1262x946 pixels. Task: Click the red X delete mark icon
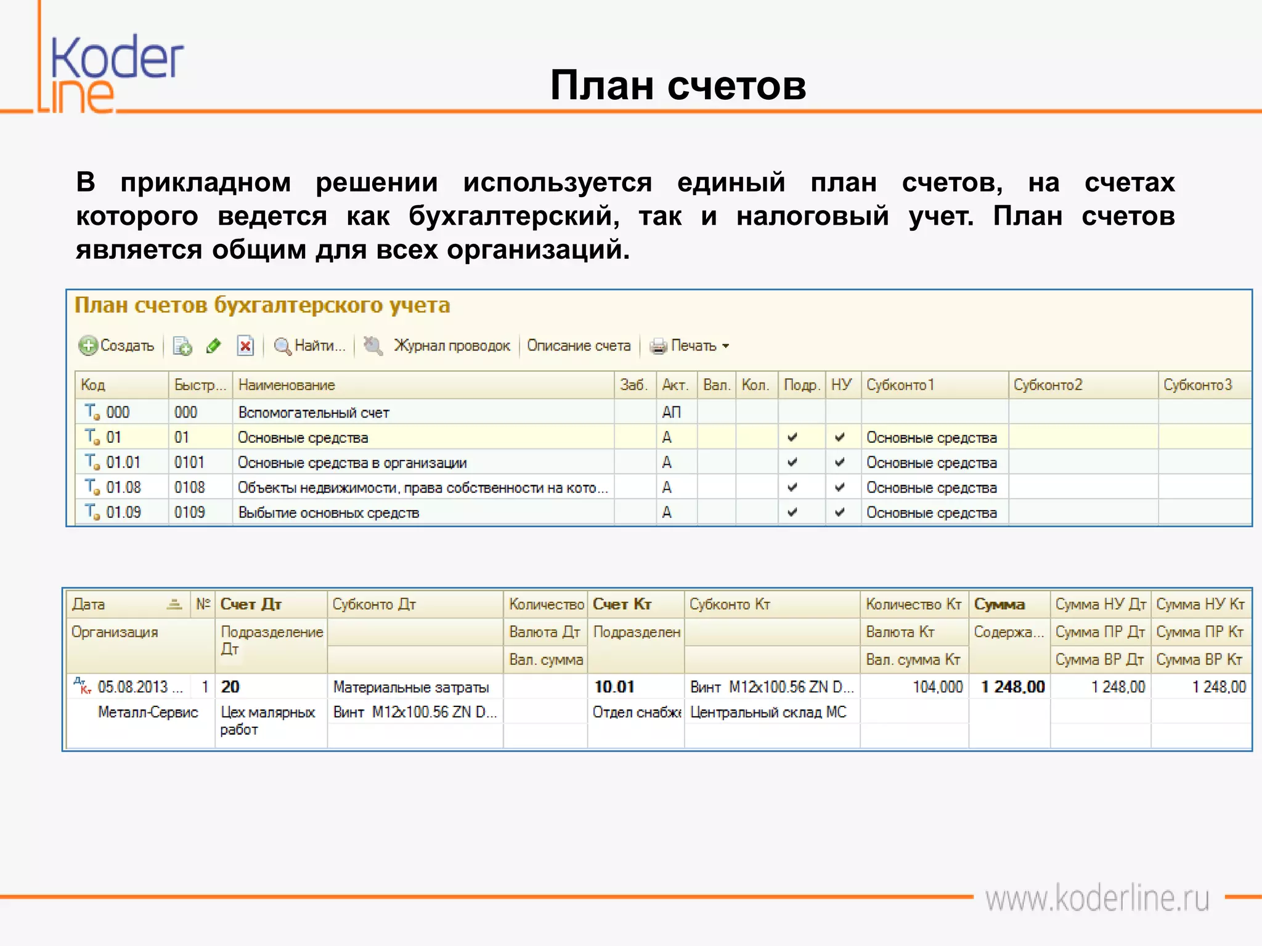pyautogui.click(x=245, y=346)
